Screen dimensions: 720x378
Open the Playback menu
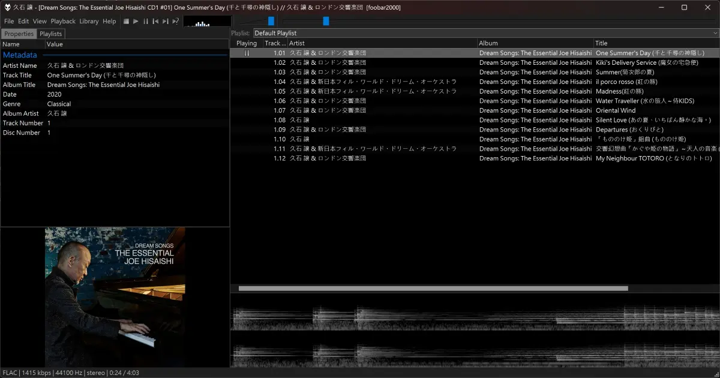(63, 21)
